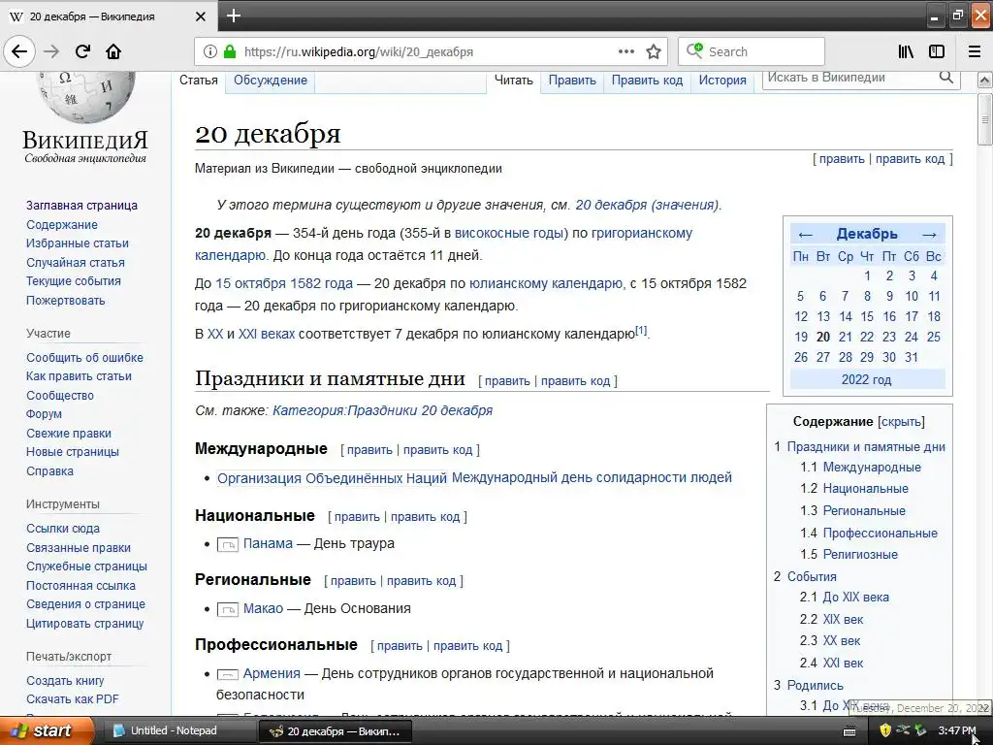Screen dimensions: 993x745
Task: Open Свежие правки sidebar link
Action: [69, 434]
